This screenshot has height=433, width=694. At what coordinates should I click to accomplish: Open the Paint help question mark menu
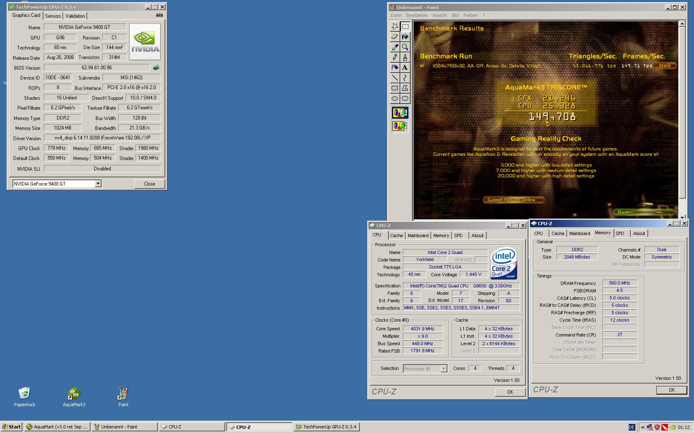483,15
